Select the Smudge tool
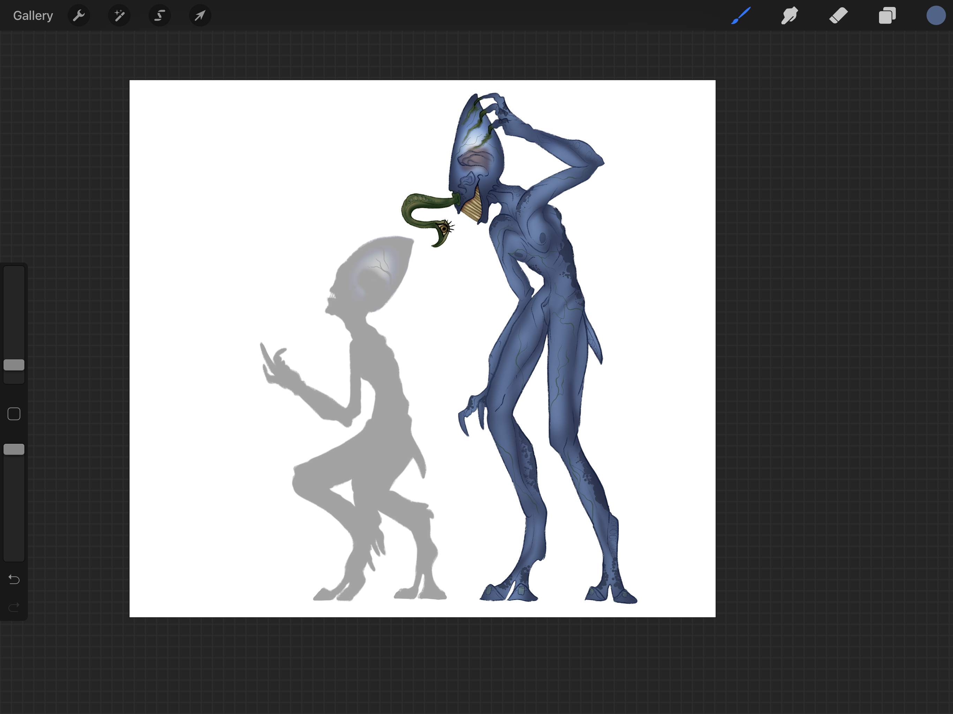 click(789, 15)
